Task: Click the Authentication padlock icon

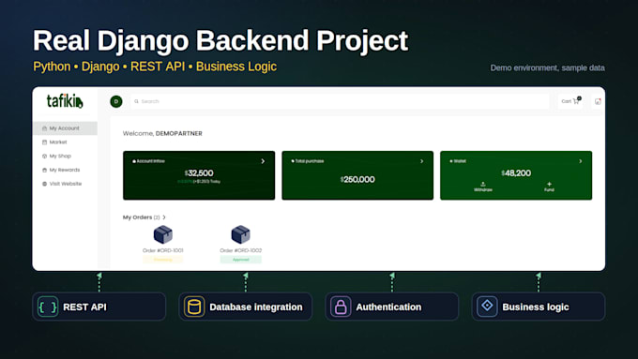Action: point(341,307)
